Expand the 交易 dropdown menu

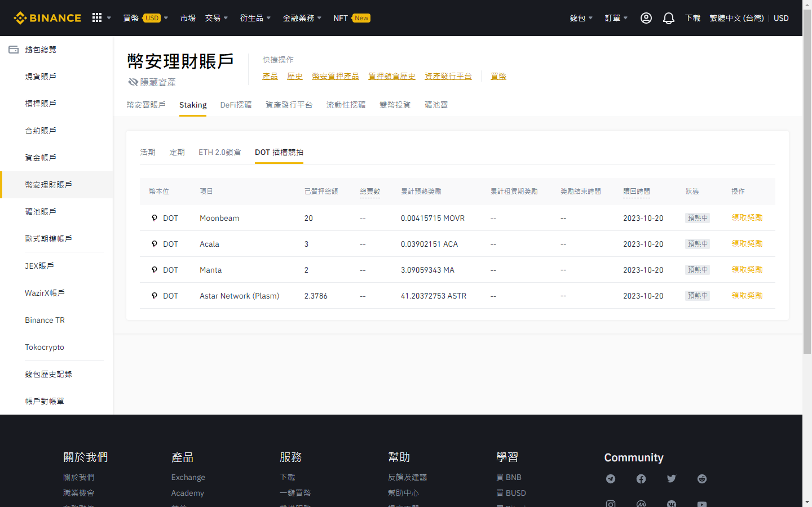(217, 18)
